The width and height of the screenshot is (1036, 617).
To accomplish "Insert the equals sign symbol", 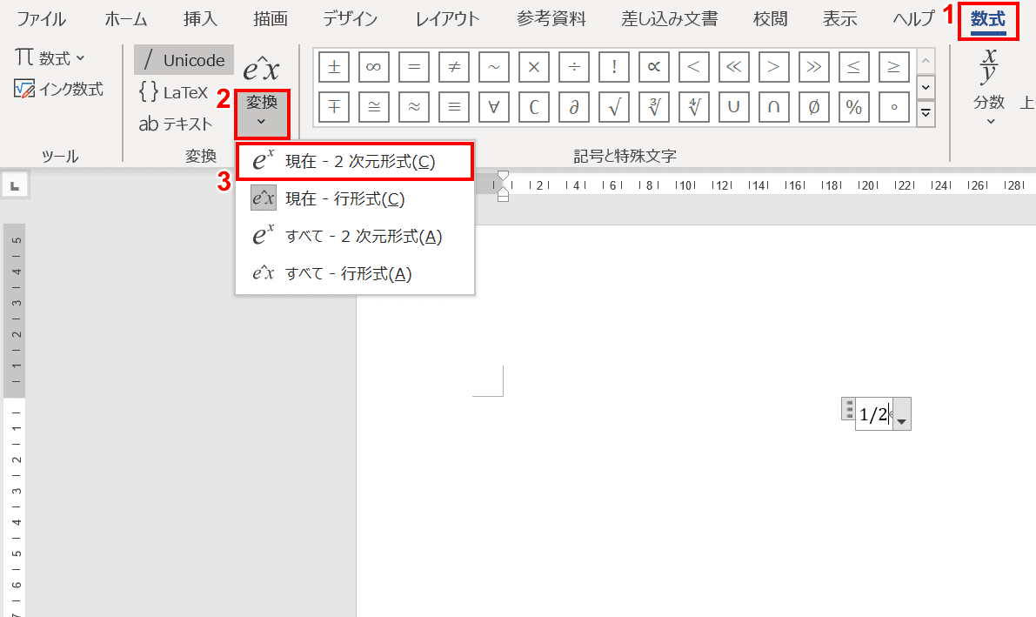I will pyautogui.click(x=414, y=67).
